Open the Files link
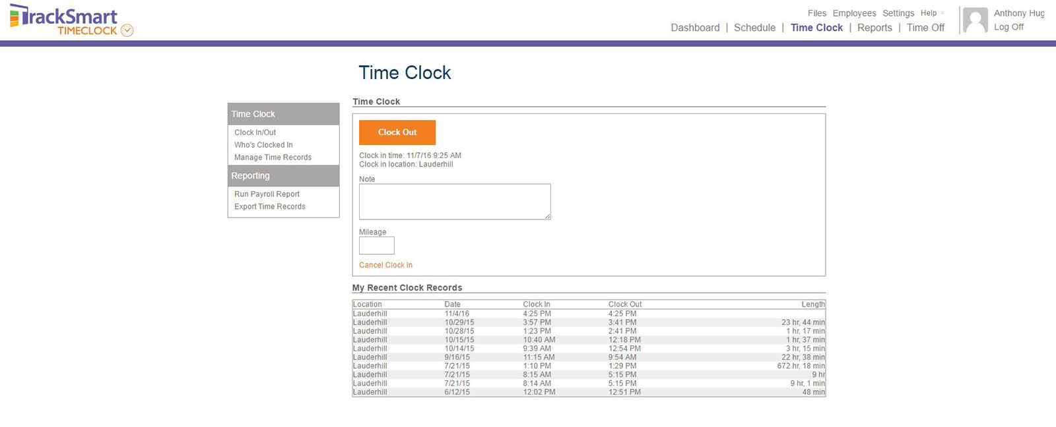The image size is (1056, 427). point(816,13)
